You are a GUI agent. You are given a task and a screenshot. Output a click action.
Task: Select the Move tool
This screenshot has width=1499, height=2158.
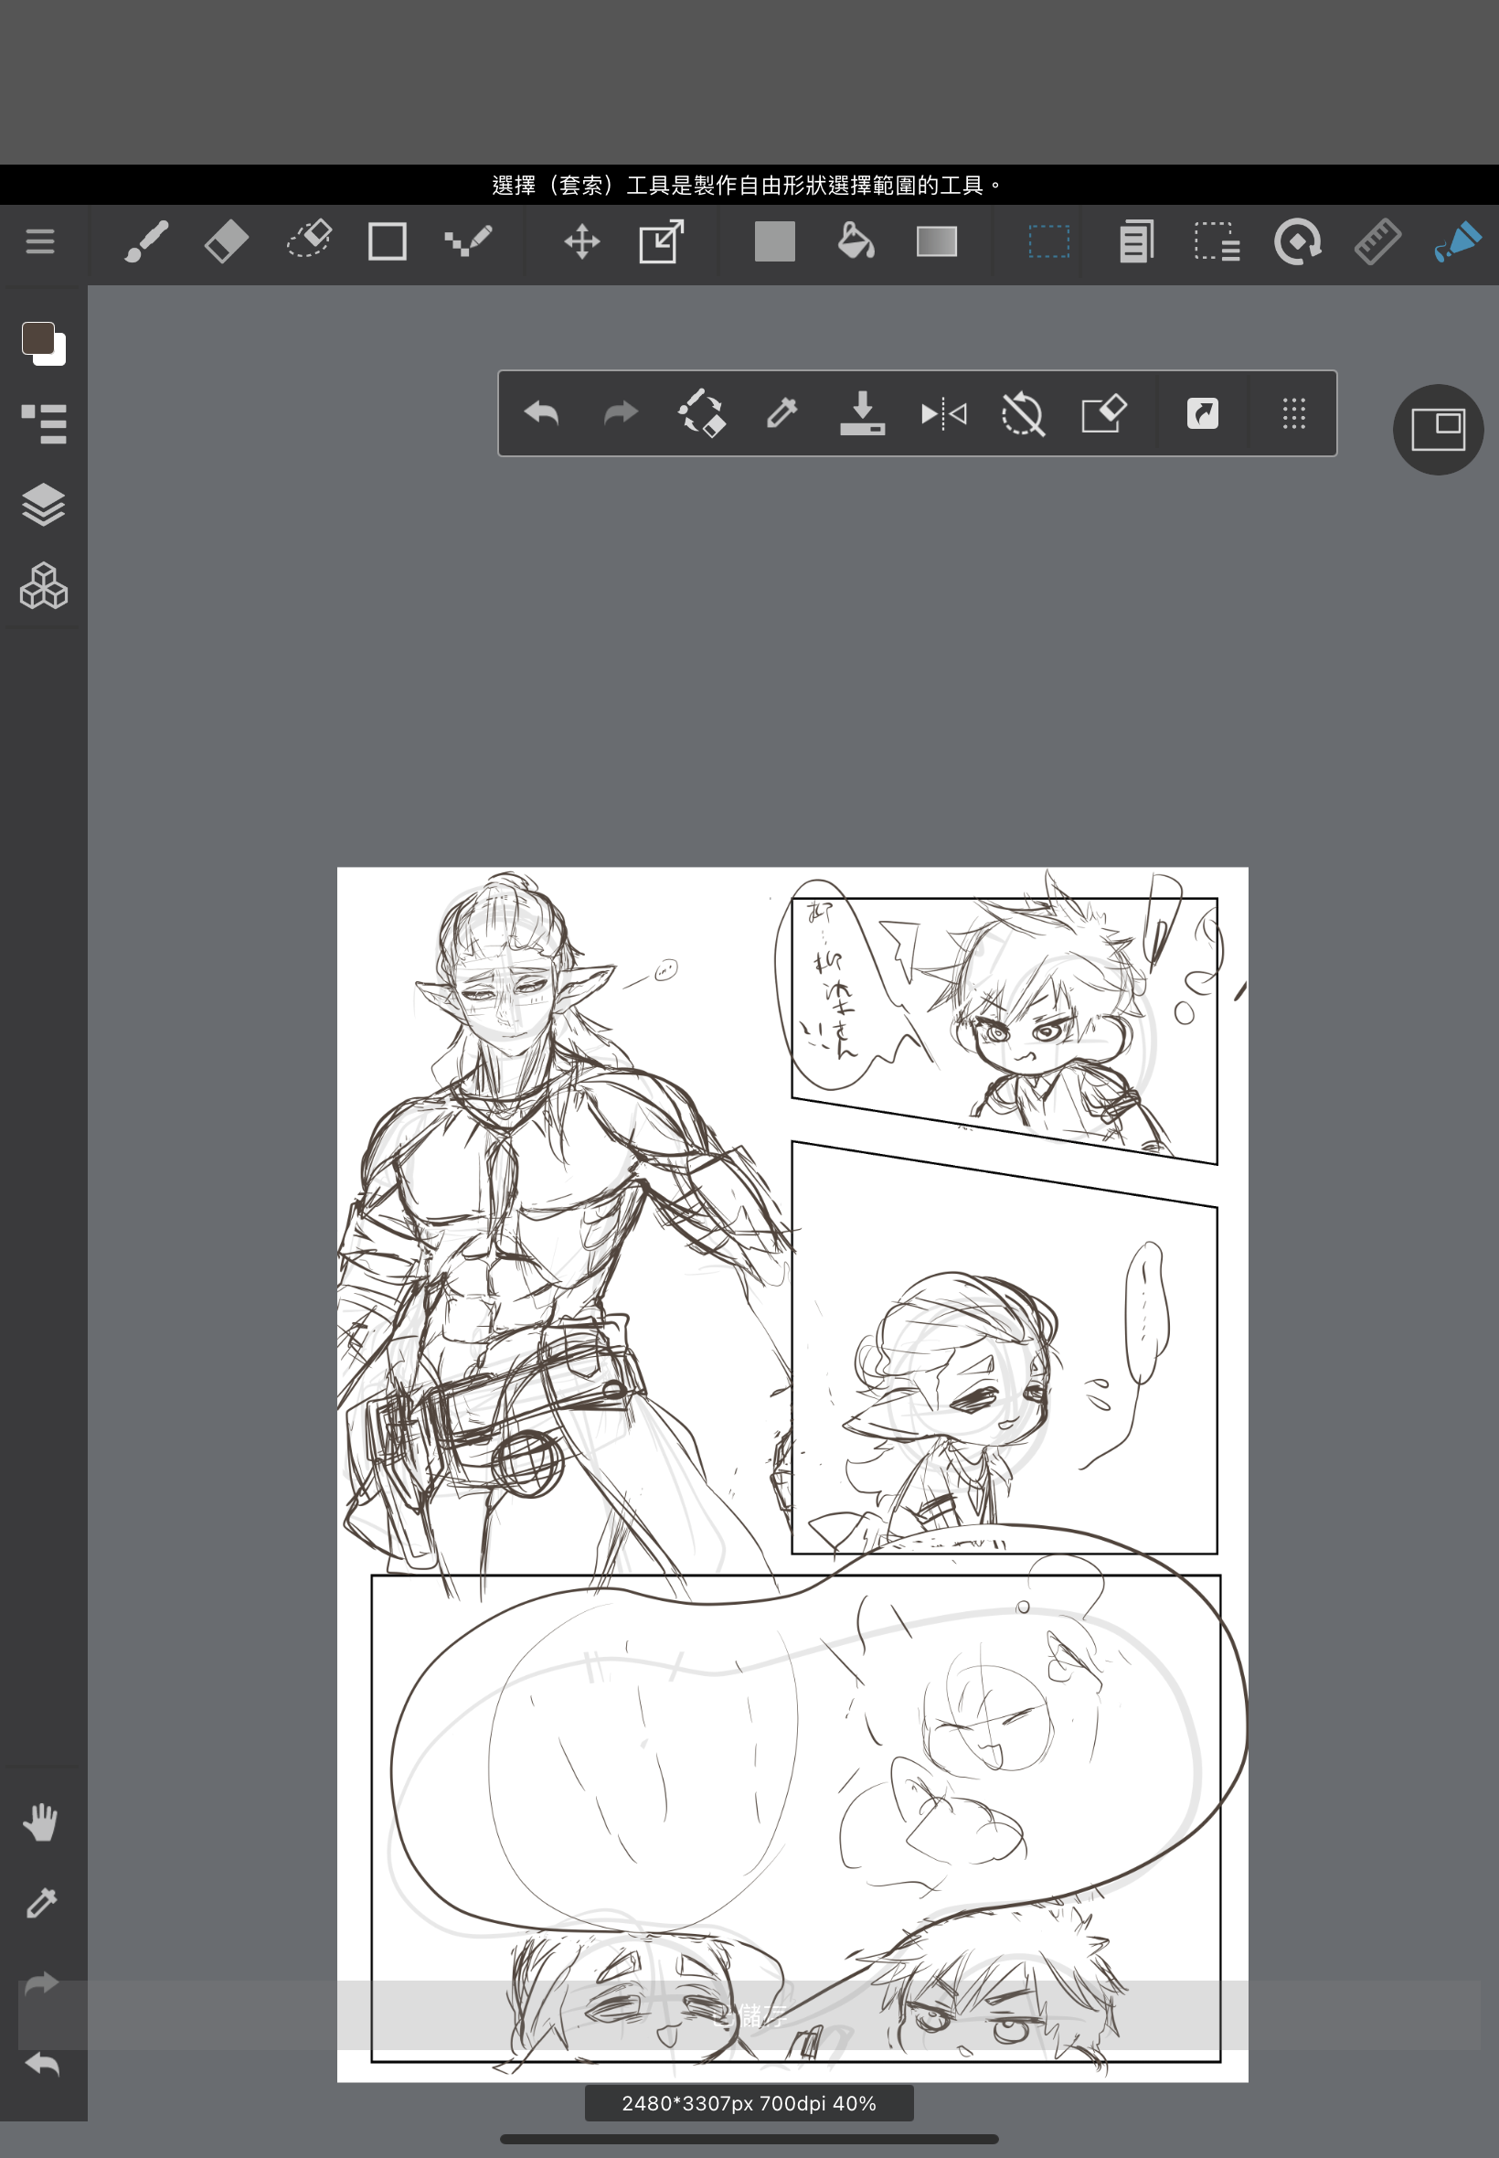(x=582, y=241)
